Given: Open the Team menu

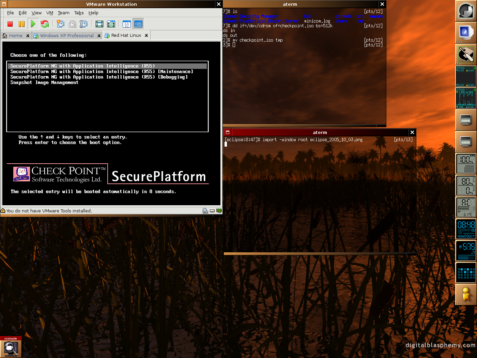Looking at the screenshot, I should [63, 13].
